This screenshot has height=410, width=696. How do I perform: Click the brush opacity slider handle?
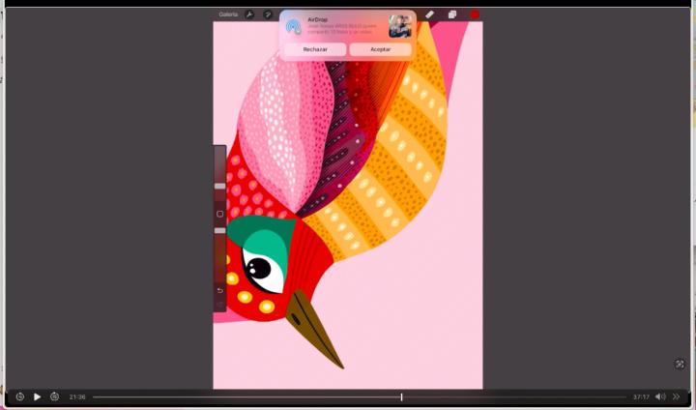pos(219,230)
